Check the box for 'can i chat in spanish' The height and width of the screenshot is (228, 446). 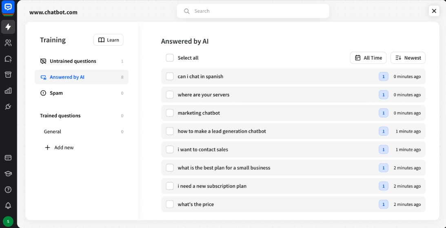(x=170, y=76)
